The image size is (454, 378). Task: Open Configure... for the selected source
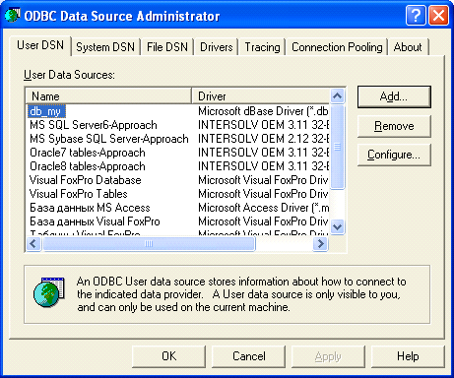394,155
